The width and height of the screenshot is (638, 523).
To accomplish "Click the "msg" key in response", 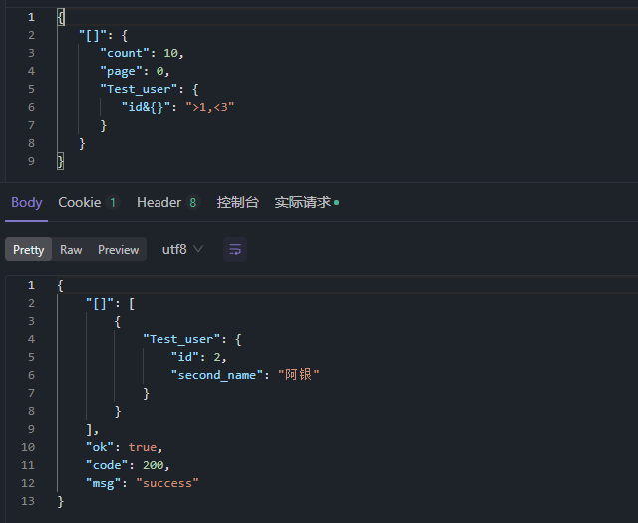I will pos(104,483).
